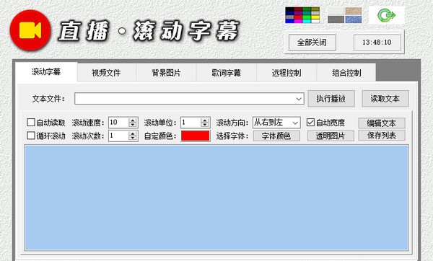The image size is (433, 261).
Task: Switch to the 背景图片 tab
Action: (166, 73)
